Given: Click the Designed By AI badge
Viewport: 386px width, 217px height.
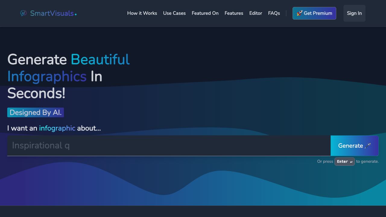Looking at the screenshot, I should tap(36, 112).
